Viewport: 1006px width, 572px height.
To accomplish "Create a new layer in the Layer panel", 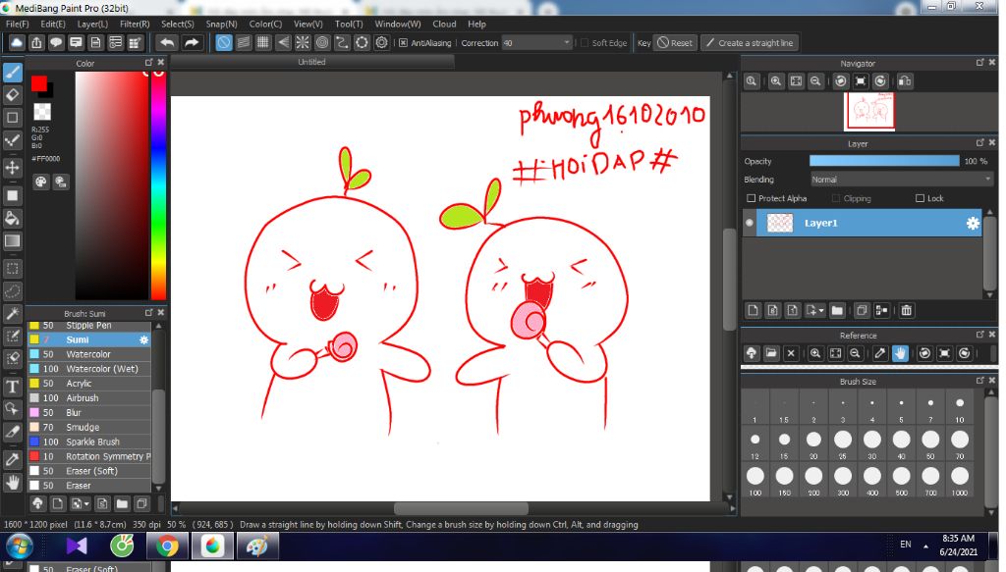I will tap(754, 311).
